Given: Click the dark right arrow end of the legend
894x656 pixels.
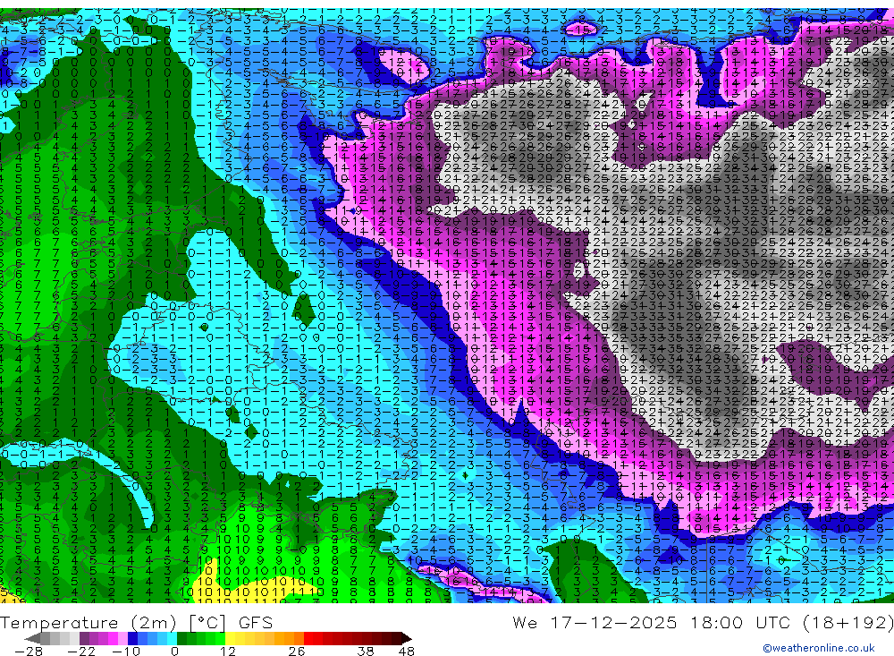Looking at the screenshot, I should pos(407,638).
